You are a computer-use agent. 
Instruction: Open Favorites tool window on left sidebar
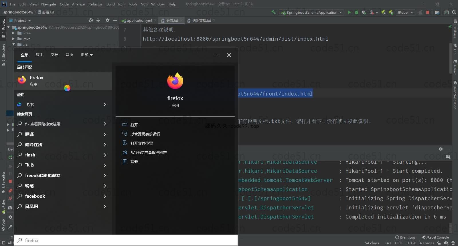pos(3,182)
